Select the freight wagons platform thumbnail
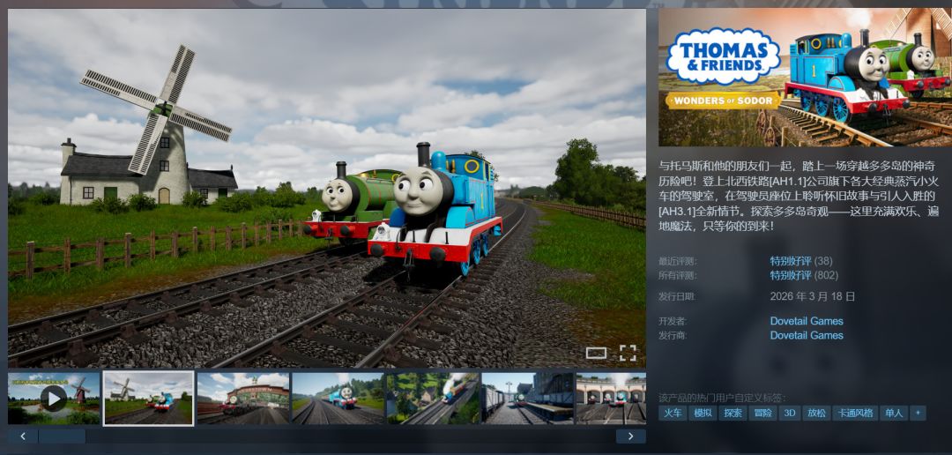 point(528,399)
